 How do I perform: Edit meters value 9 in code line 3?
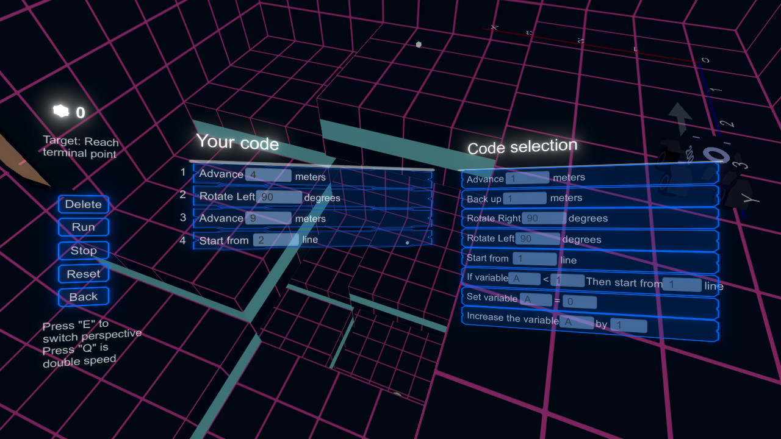coord(268,218)
